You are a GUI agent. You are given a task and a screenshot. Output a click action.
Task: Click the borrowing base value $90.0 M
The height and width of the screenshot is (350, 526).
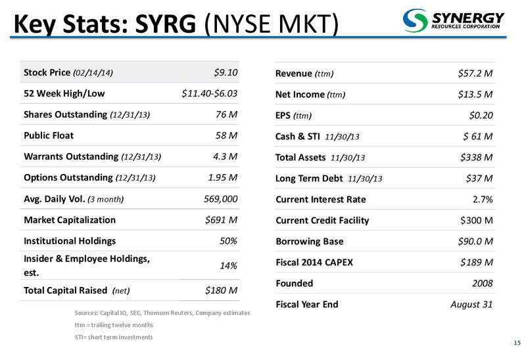tap(475, 242)
